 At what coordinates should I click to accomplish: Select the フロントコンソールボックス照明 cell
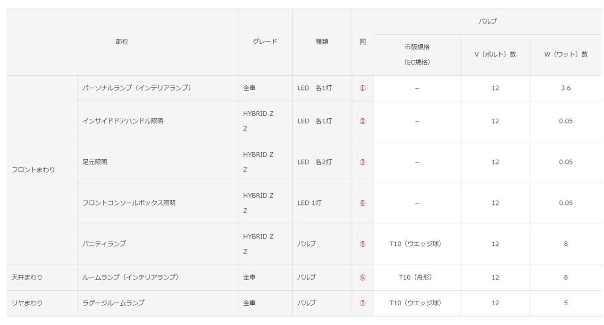158,203
